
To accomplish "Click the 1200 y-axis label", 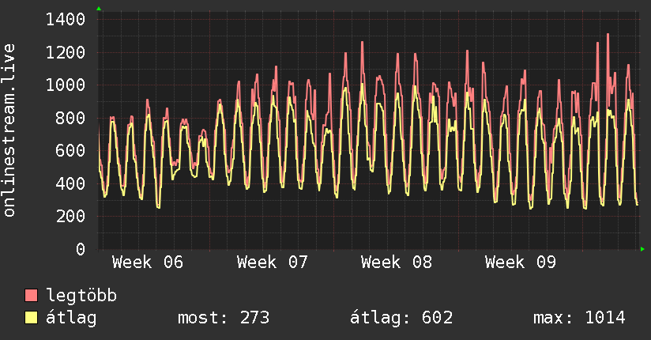I will (66, 52).
